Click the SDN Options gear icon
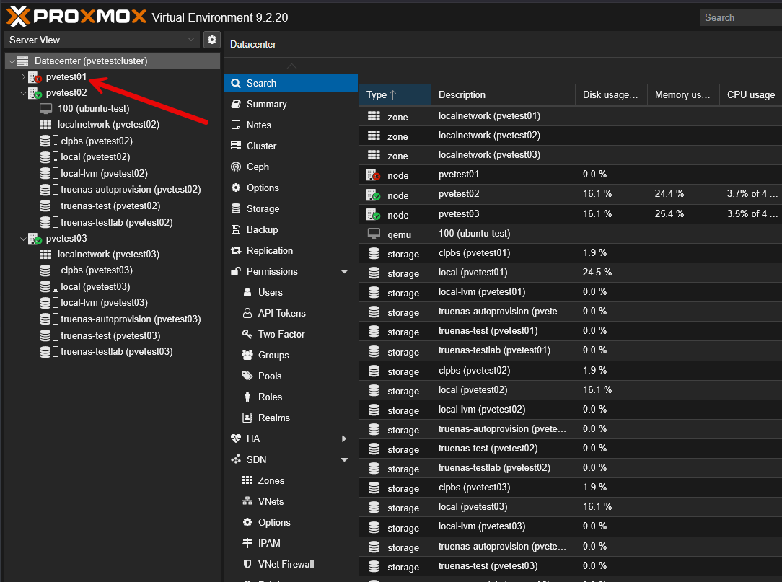This screenshot has height=582, width=782. tap(247, 522)
